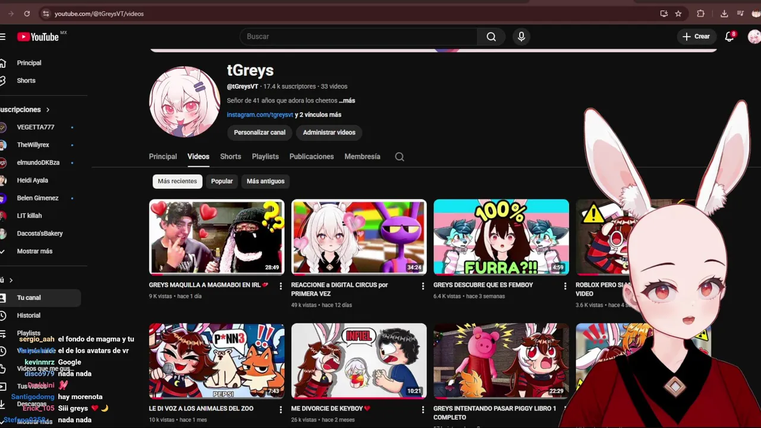The height and width of the screenshot is (428, 761).
Task: Go to the Principal home sidebar item
Action: 29,63
